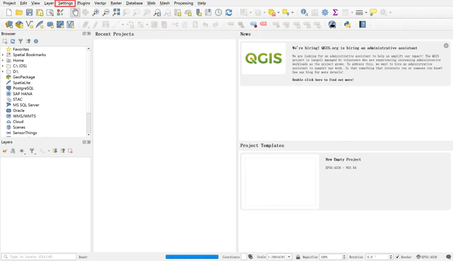Image resolution: width=453 pixels, height=261 pixels.
Task: Open Select by Location dropdown arrow
Action: tap(292, 13)
